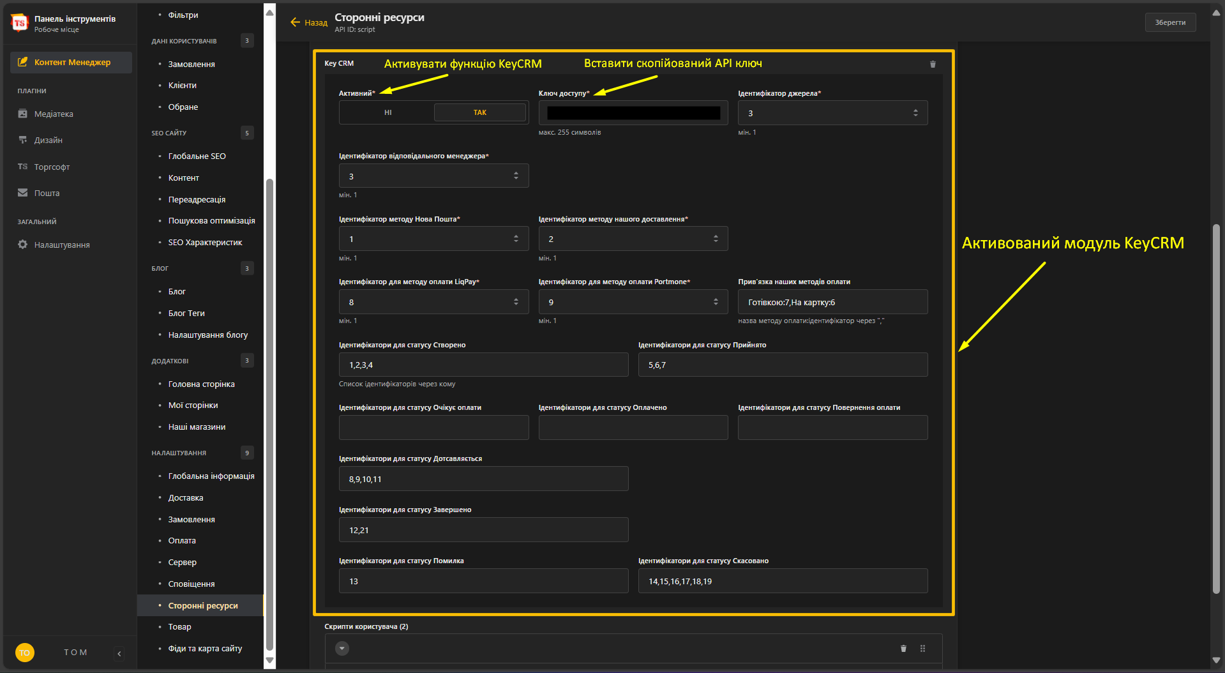Image resolution: width=1225 pixels, height=673 pixels.
Task: Adjust Нова Пошта method stepper arrows
Action: point(516,239)
